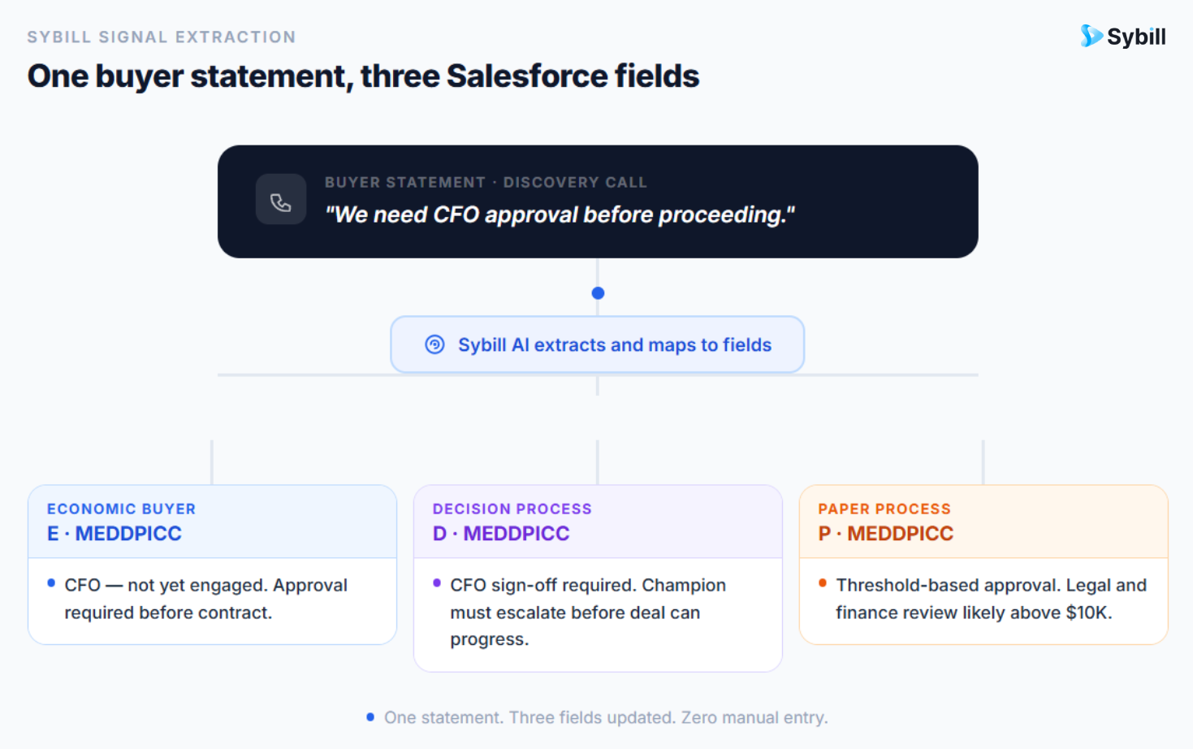Click "CFO — not yet engaged" text
The height and width of the screenshot is (749, 1193).
point(206,599)
